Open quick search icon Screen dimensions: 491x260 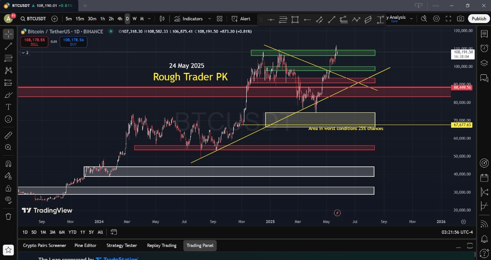click(x=424, y=19)
